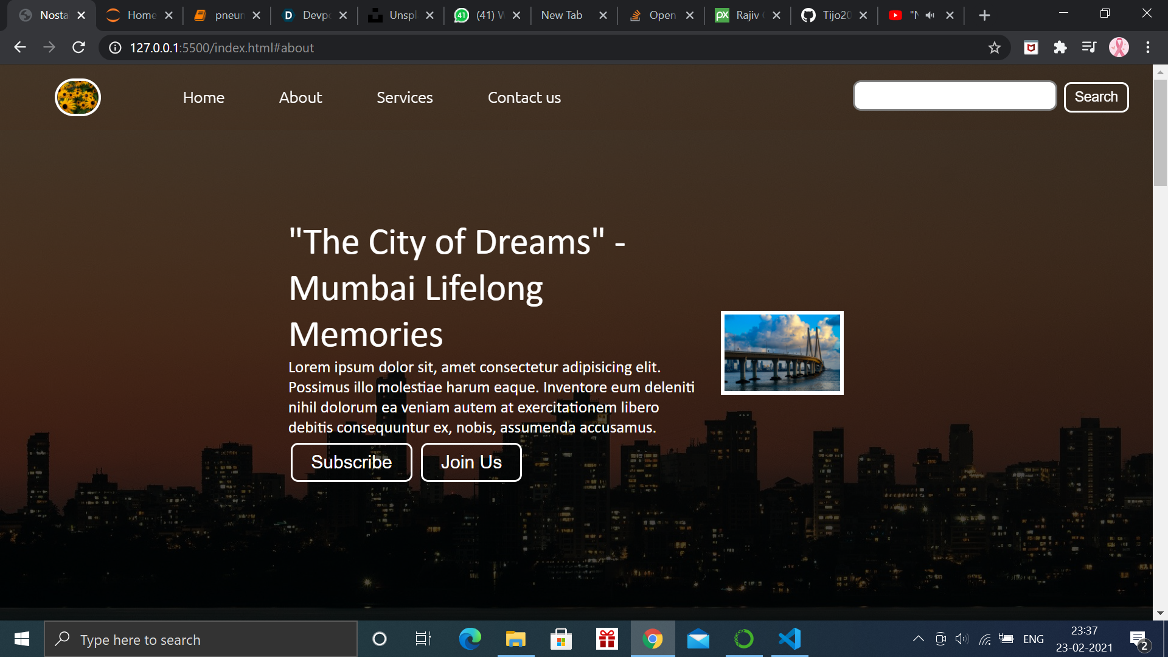Open the Chrome extensions puzzle icon
The width and height of the screenshot is (1168, 657).
click(x=1060, y=47)
